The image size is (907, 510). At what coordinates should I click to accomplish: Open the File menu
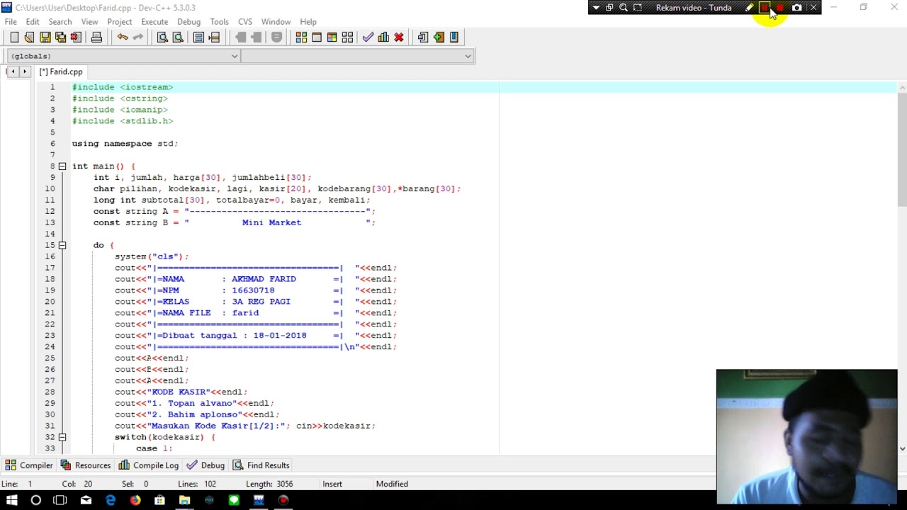(11, 22)
